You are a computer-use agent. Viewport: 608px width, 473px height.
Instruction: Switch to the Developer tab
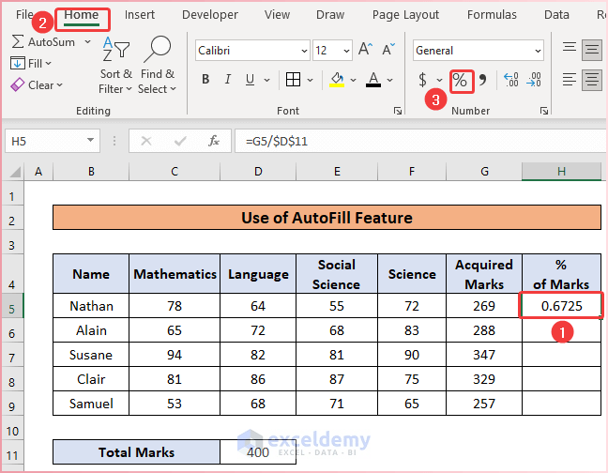[210, 15]
